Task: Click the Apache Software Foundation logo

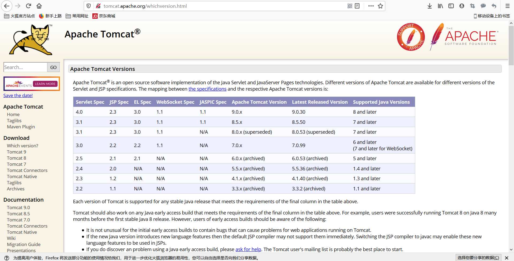Action: [464, 37]
